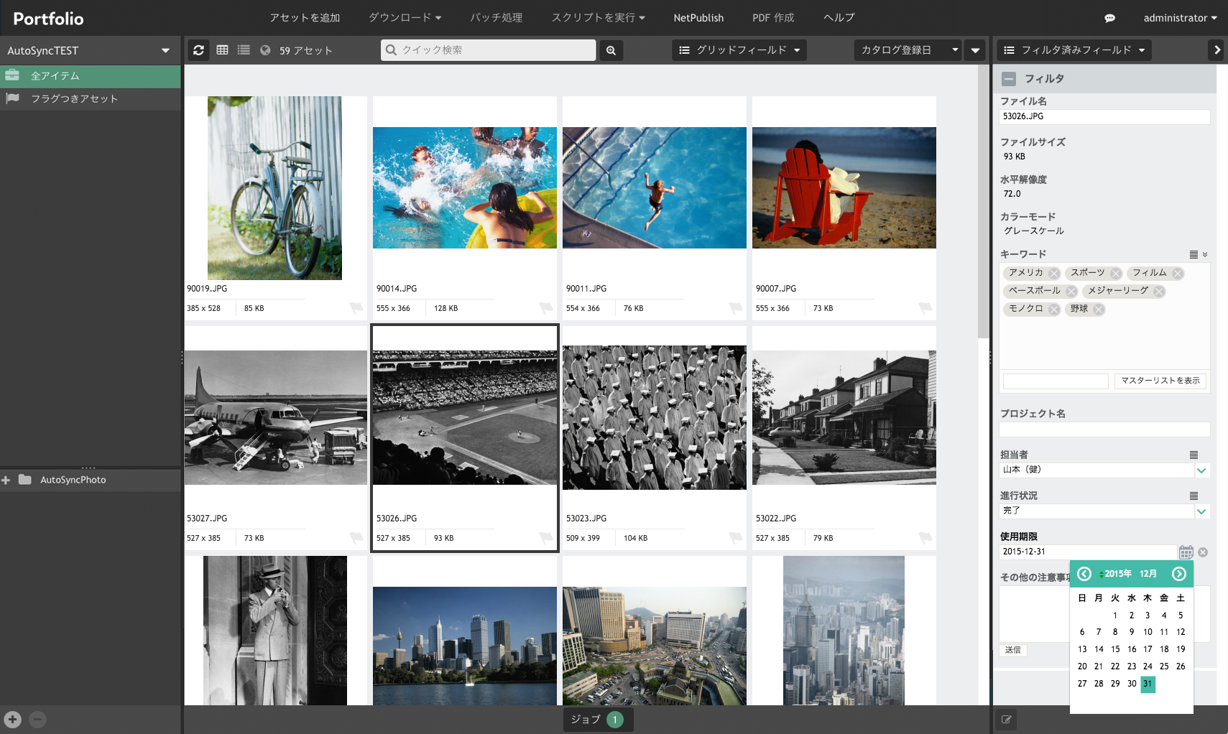The height and width of the screenshot is (734, 1228).
Task: Collapse the フィルタ section
Action: (1009, 79)
